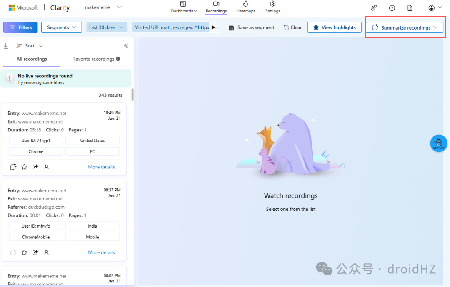The height and width of the screenshot is (287, 450).
Task: Open More details for the first recording
Action: tap(101, 167)
